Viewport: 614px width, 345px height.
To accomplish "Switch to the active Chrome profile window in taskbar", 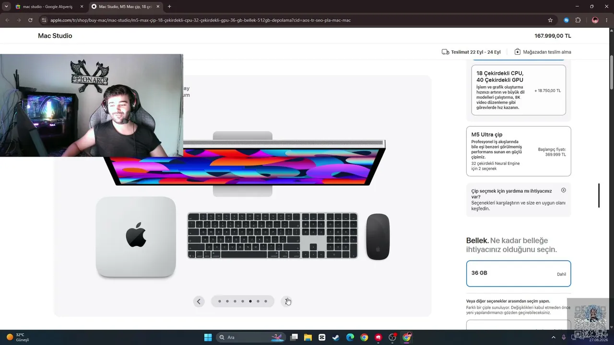I will click(x=407, y=337).
